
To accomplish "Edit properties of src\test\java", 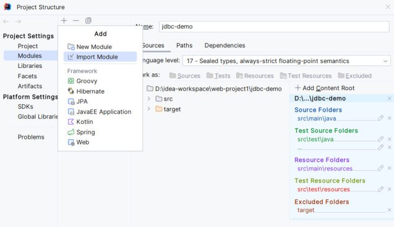I will tap(380, 139).
